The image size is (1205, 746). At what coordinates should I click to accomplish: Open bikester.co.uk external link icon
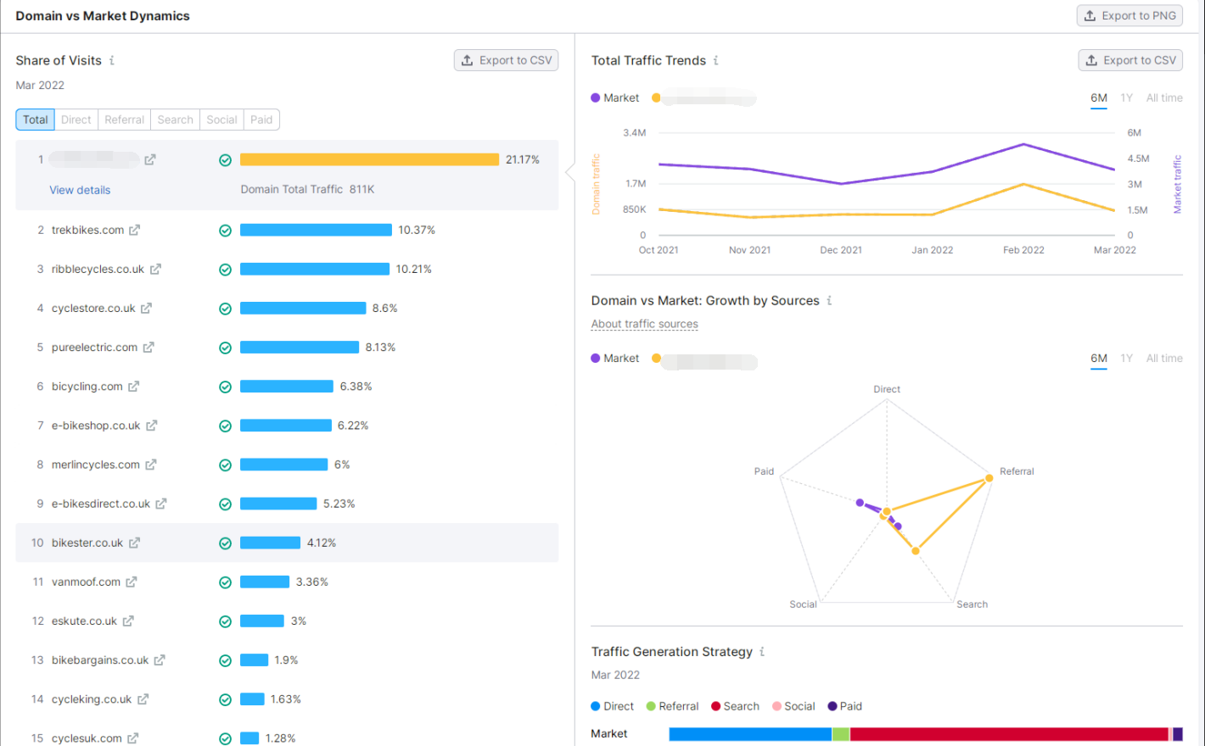click(x=134, y=543)
